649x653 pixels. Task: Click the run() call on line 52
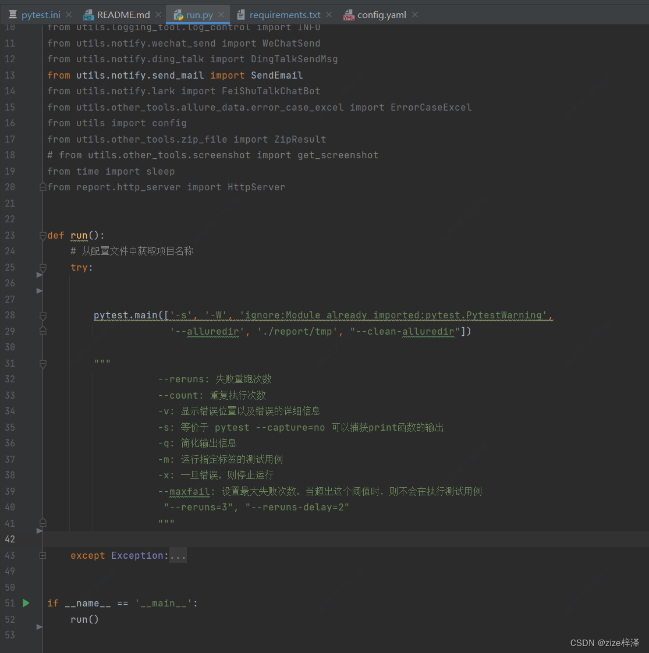[x=84, y=619]
